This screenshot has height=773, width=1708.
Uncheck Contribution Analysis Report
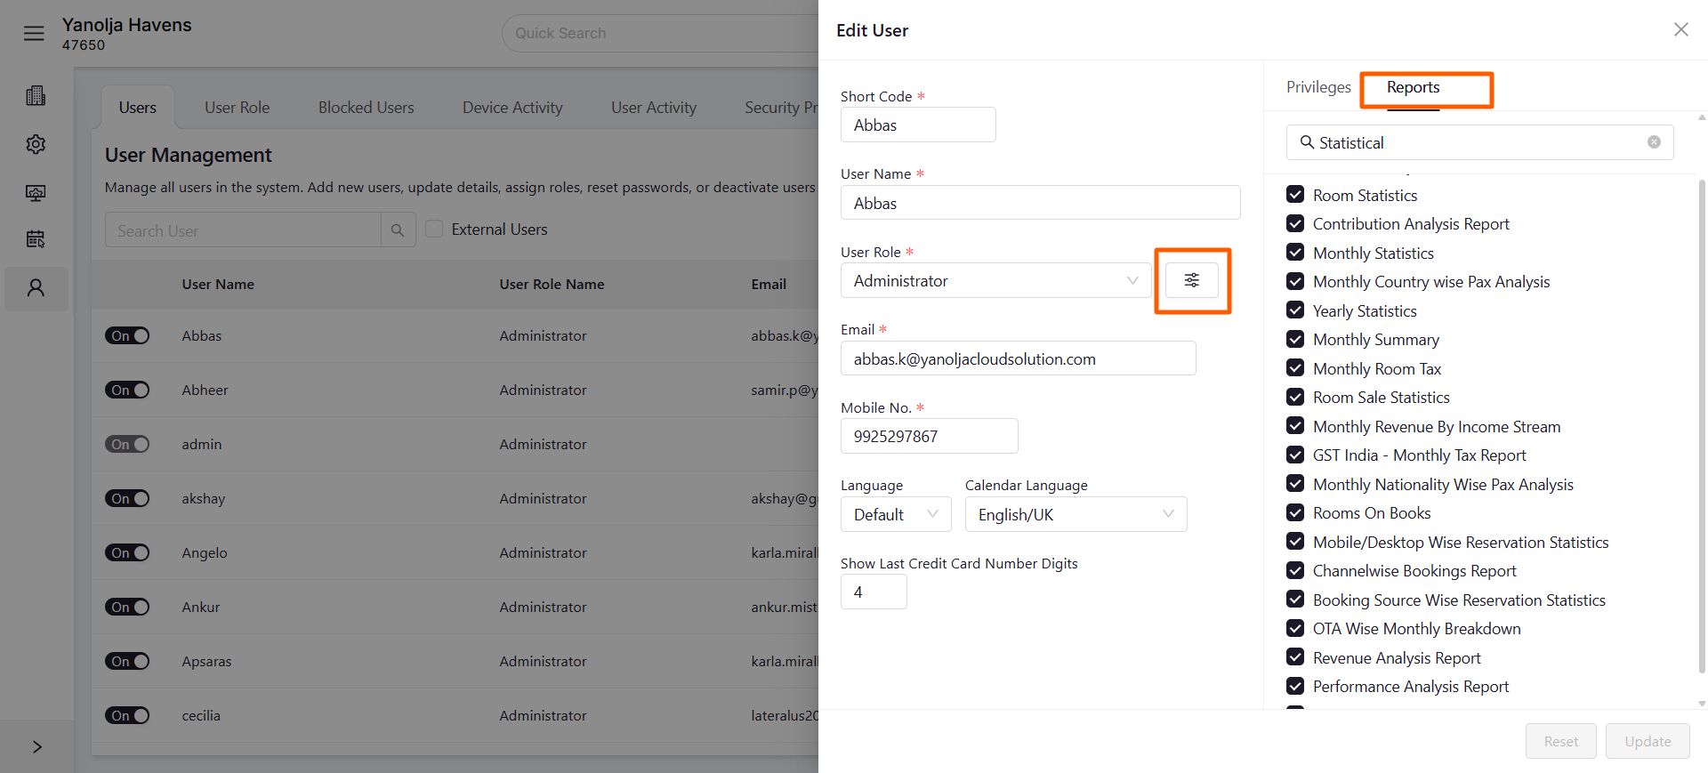pyautogui.click(x=1295, y=223)
